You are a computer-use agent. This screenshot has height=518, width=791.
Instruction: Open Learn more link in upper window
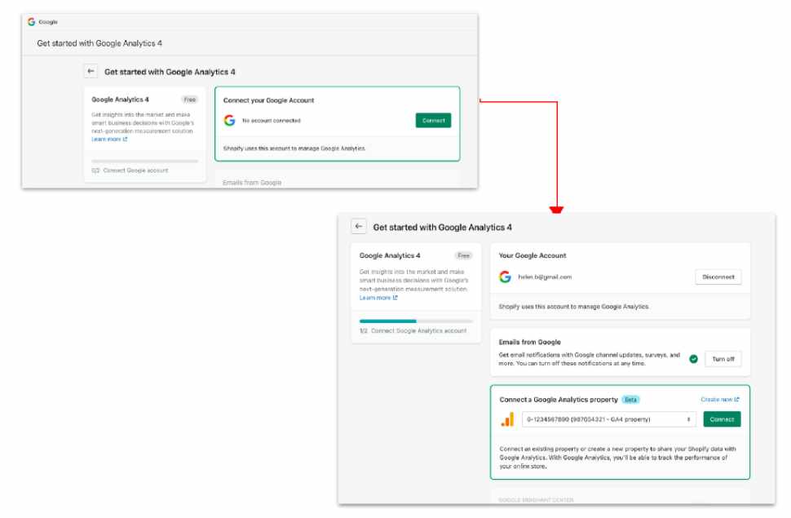(109, 139)
